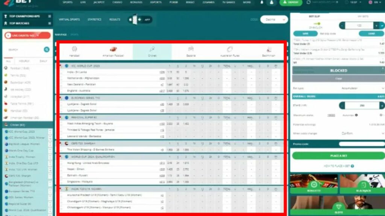Click the Football ball icon in sidebar
The width and height of the screenshot is (385, 216).
click(x=6, y=68)
